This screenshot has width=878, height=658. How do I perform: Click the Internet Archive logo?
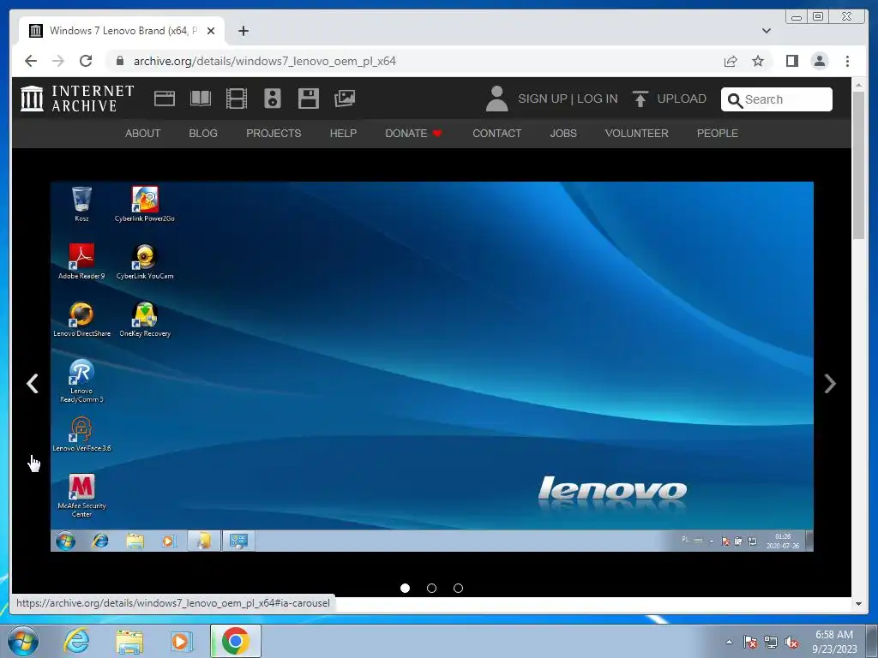77,99
